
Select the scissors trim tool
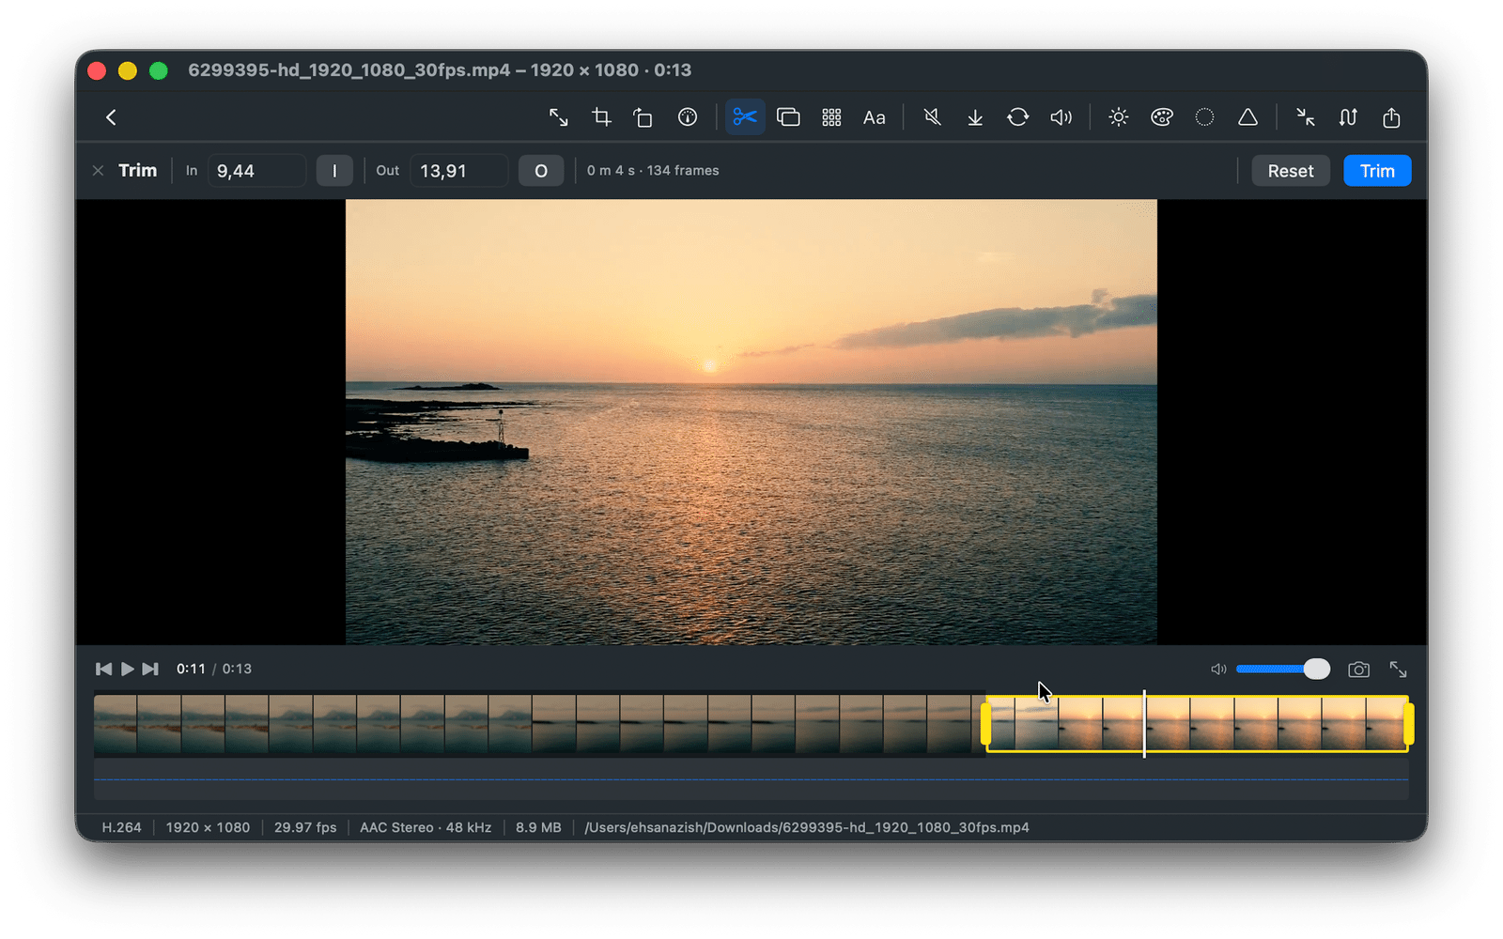(x=745, y=117)
